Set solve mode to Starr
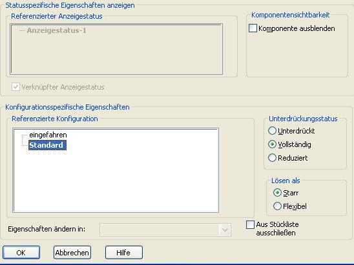The width and height of the screenshot is (354, 265). (277, 193)
